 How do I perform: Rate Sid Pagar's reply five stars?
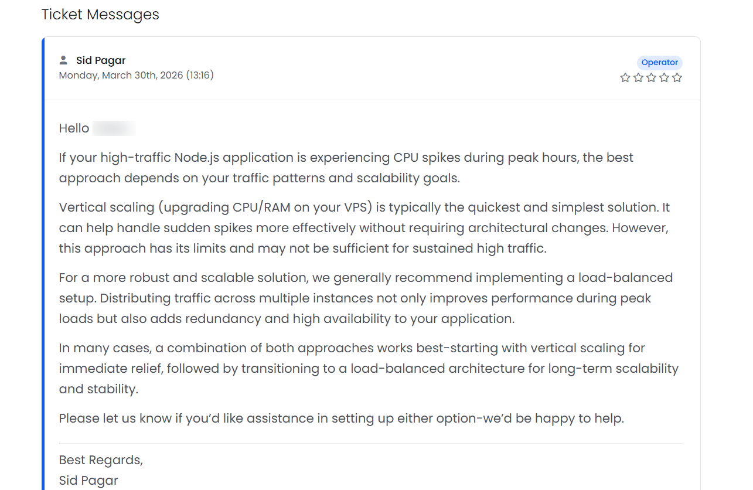pos(677,77)
